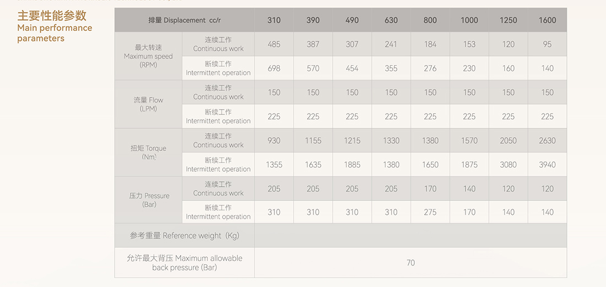Select the 1600 displacement column header
The width and height of the screenshot is (606, 287).
pos(547,20)
